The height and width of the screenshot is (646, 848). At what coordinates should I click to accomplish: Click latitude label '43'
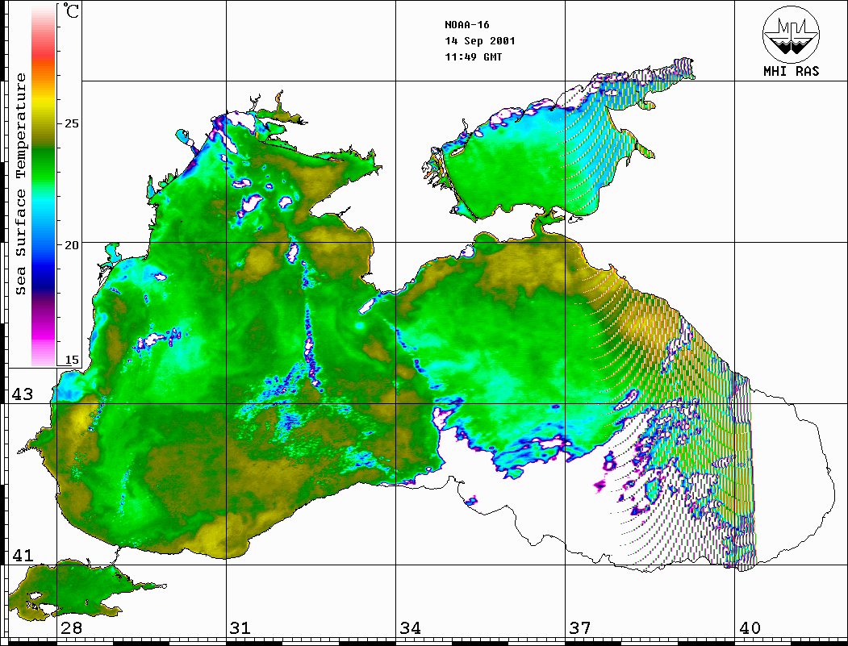pos(23,394)
